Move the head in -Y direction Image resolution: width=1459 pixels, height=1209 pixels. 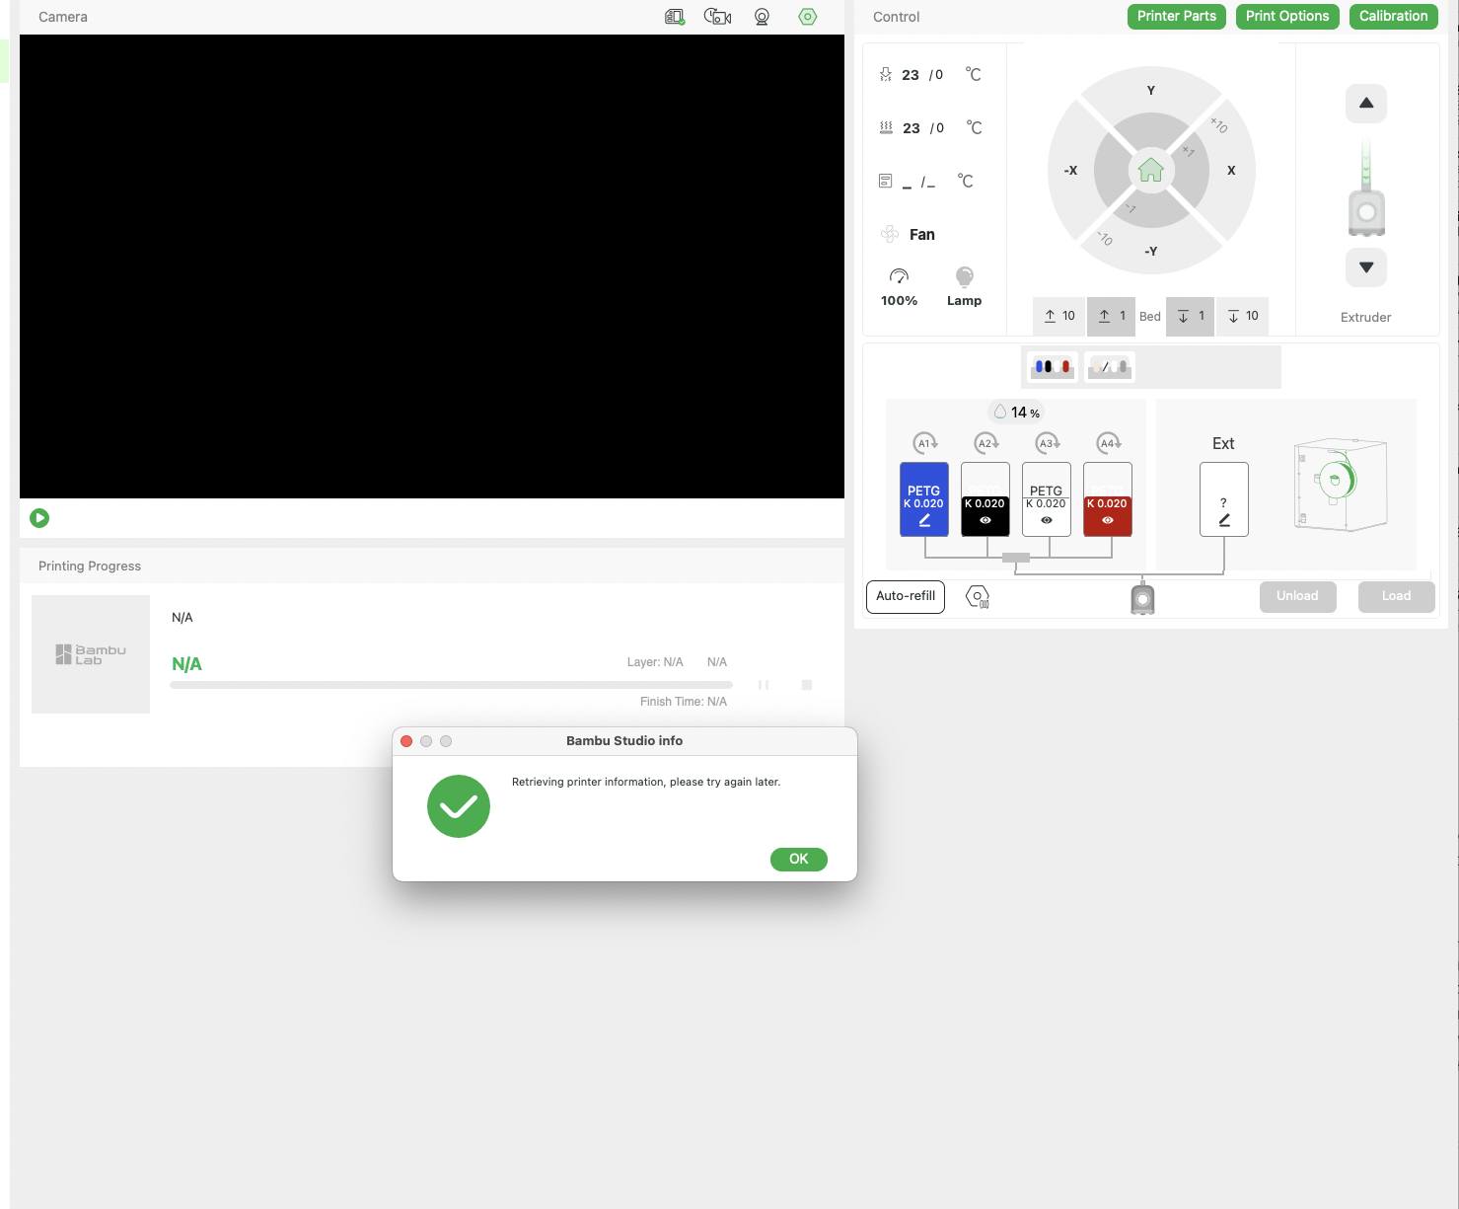[x=1150, y=252]
